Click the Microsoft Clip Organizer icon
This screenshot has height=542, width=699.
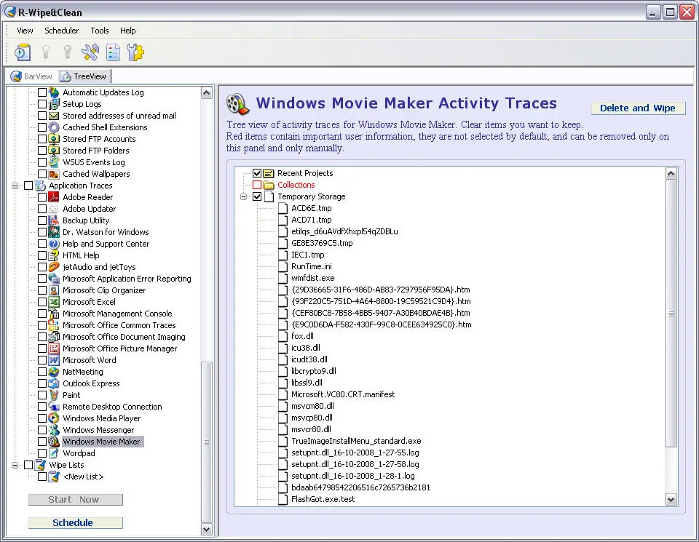(54, 290)
